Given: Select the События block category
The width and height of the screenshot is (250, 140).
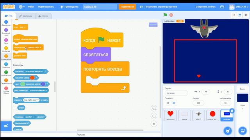Looking at the screenshot, I should click(x=6, y=49).
